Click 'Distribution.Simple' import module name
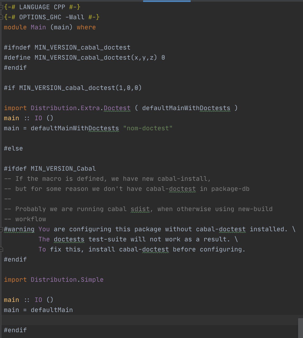Viewport: 303px width, 338px height. pyautogui.click(x=67, y=280)
